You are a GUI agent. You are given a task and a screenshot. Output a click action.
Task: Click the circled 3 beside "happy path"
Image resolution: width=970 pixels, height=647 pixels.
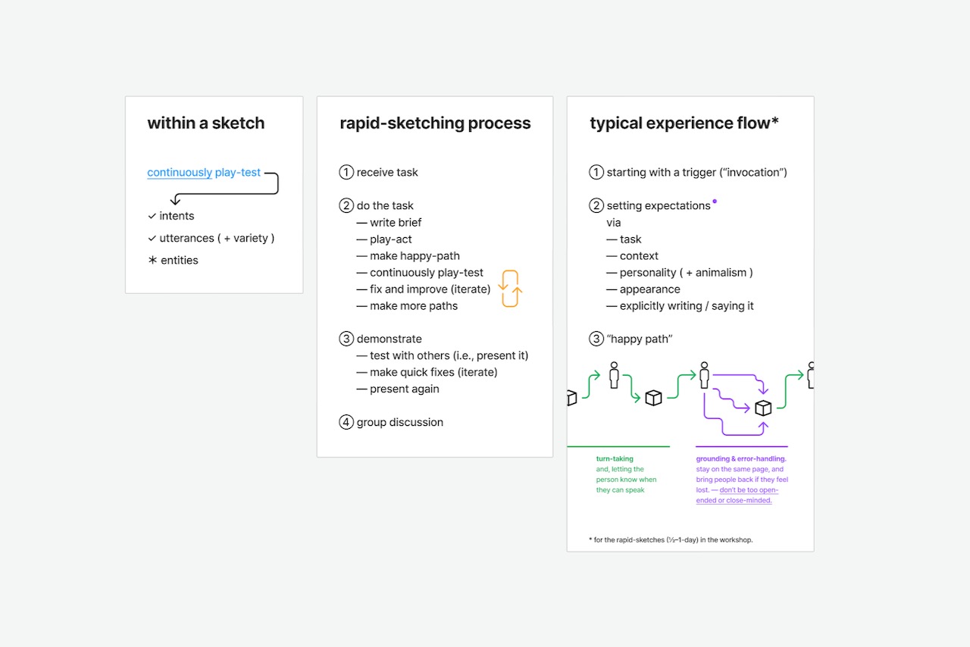(596, 339)
